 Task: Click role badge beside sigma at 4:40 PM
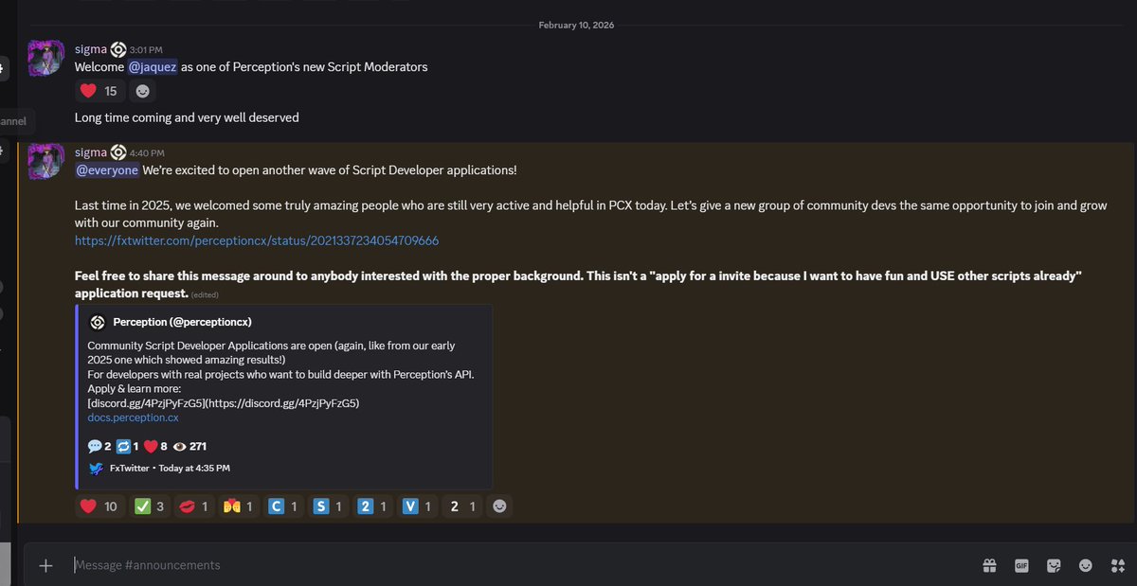[118, 151]
